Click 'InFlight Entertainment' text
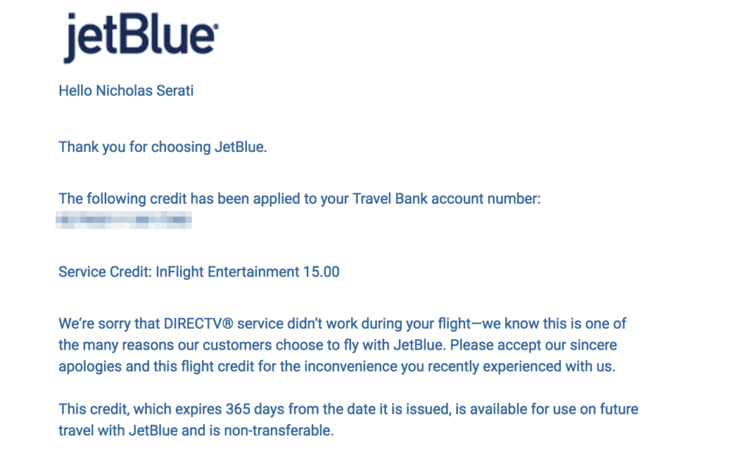Viewport: 755px width, 458px height. [228, 272]
